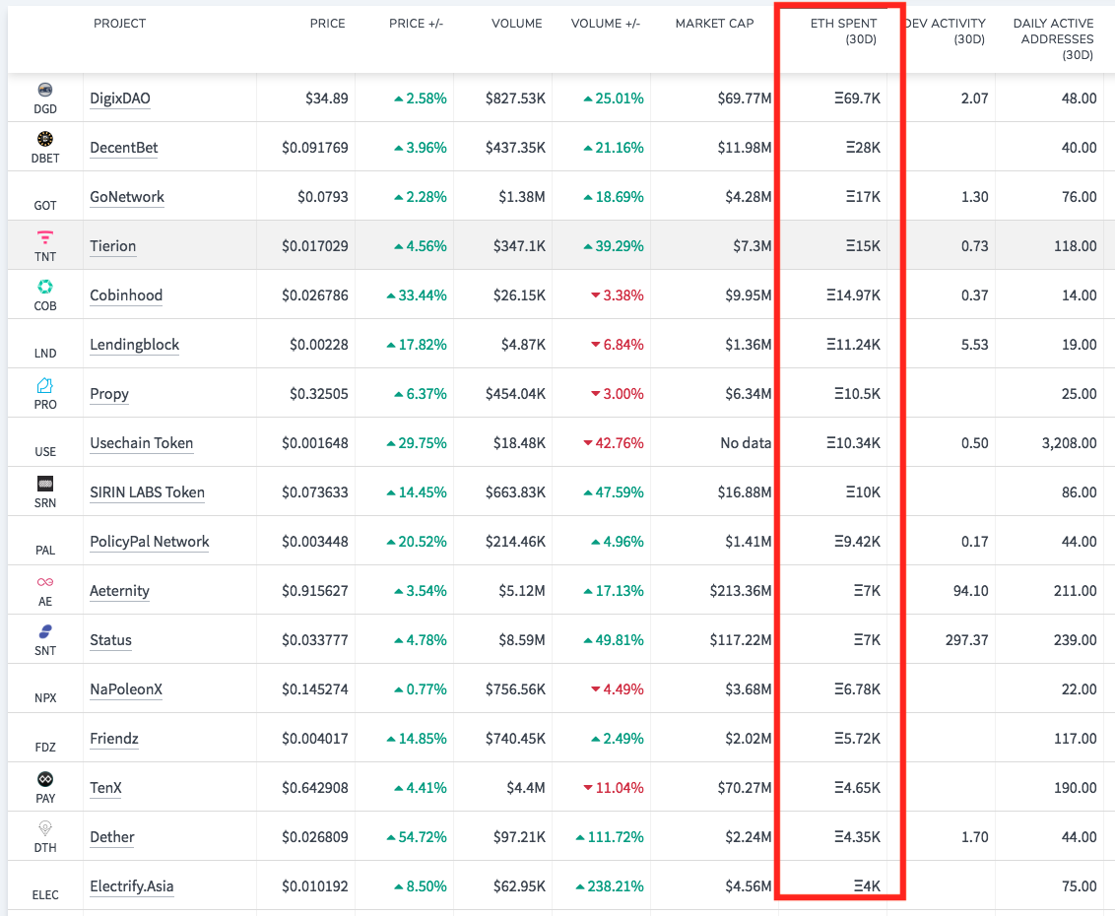This screenshot has height=916, width=1115.
Task: Sort by VOLUME +/- column header
Action: (606, 24)
